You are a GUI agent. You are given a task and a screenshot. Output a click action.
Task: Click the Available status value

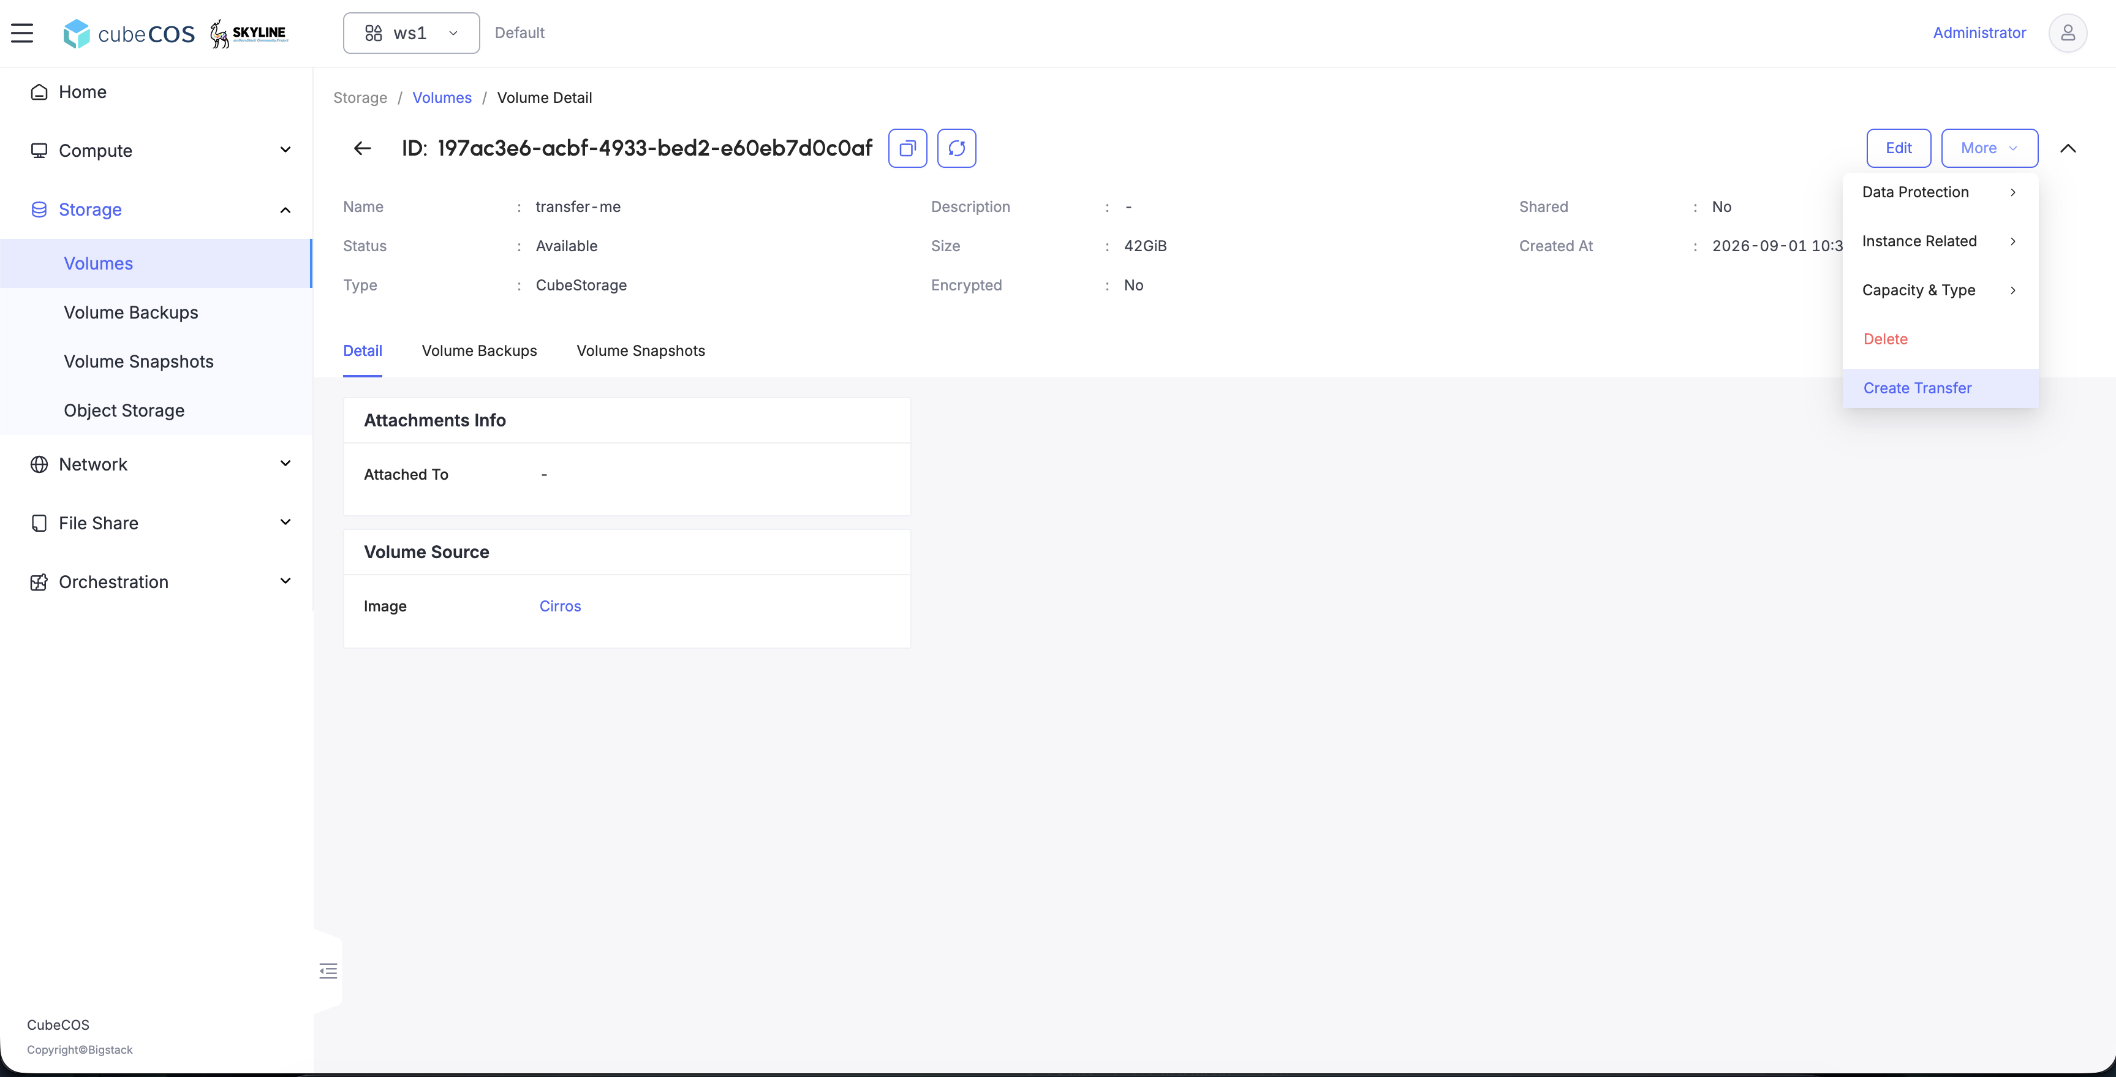[x=567, y=246]
